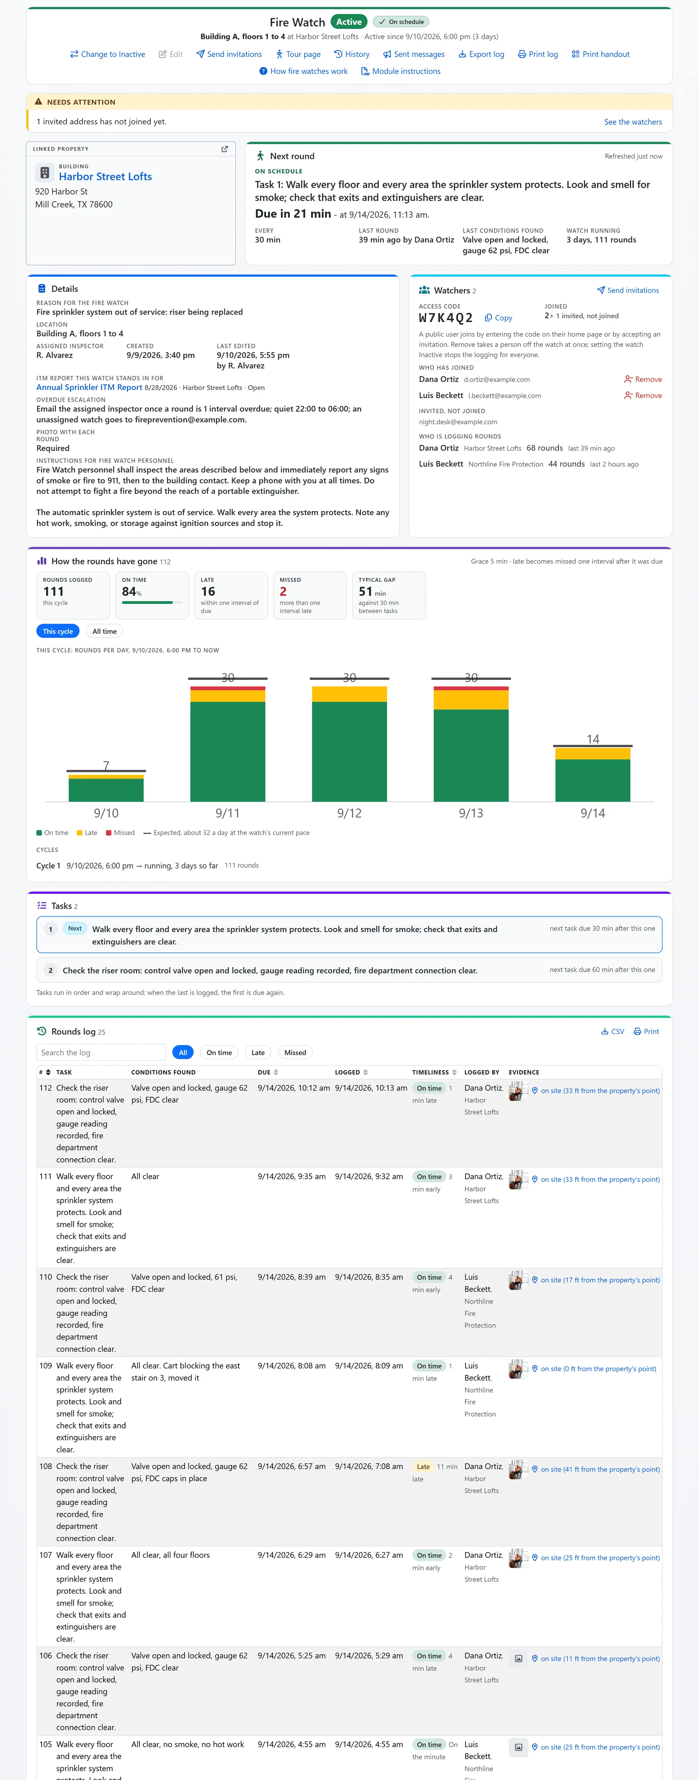Open evidence photo thumbnail for round 110
Screen dimensions: 699x1780
(518, 1280)
